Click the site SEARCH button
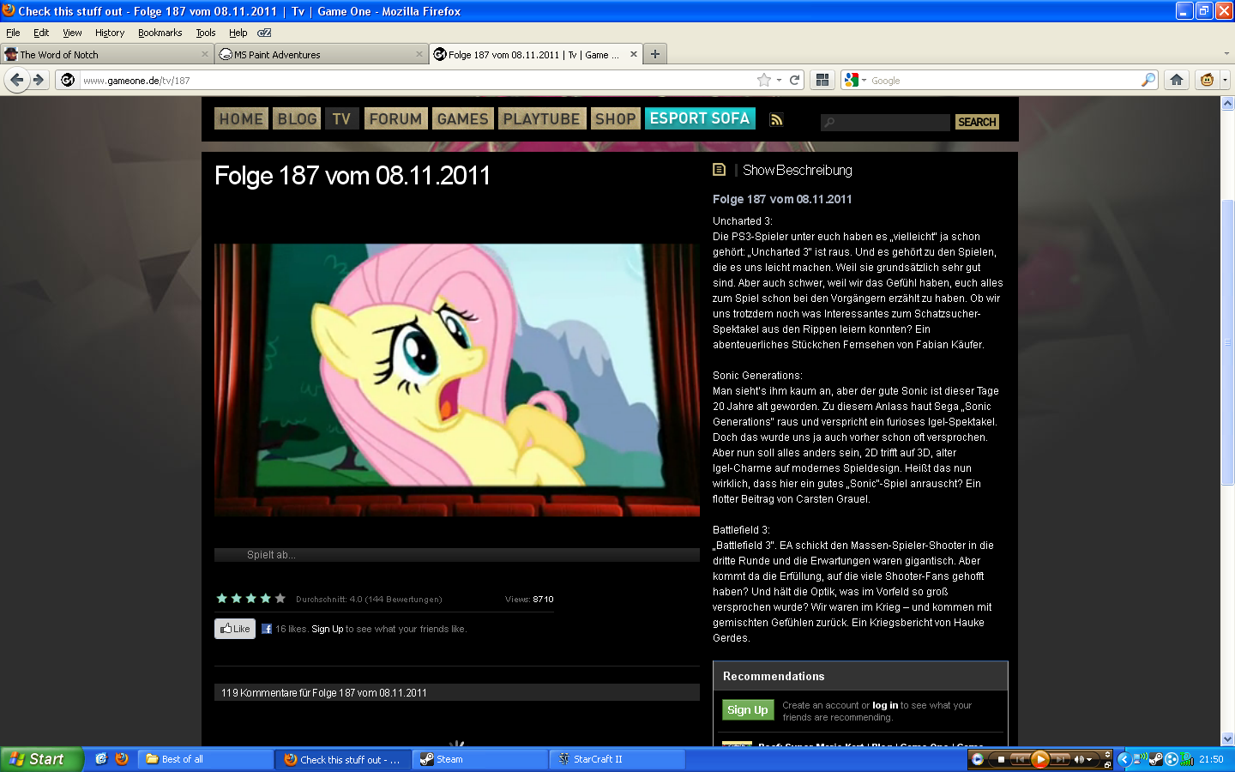 click(977, 122)
